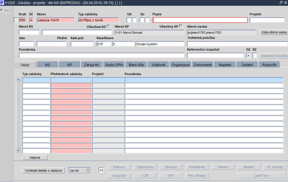Click the restore window icon in title bar

281,3
